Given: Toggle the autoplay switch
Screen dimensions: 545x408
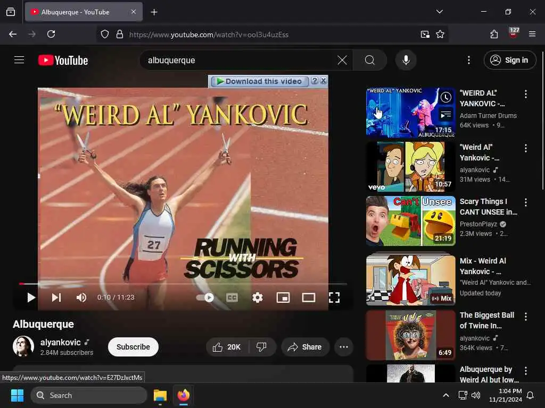Looking at the screenshot, I should click(x=205, y=297).
